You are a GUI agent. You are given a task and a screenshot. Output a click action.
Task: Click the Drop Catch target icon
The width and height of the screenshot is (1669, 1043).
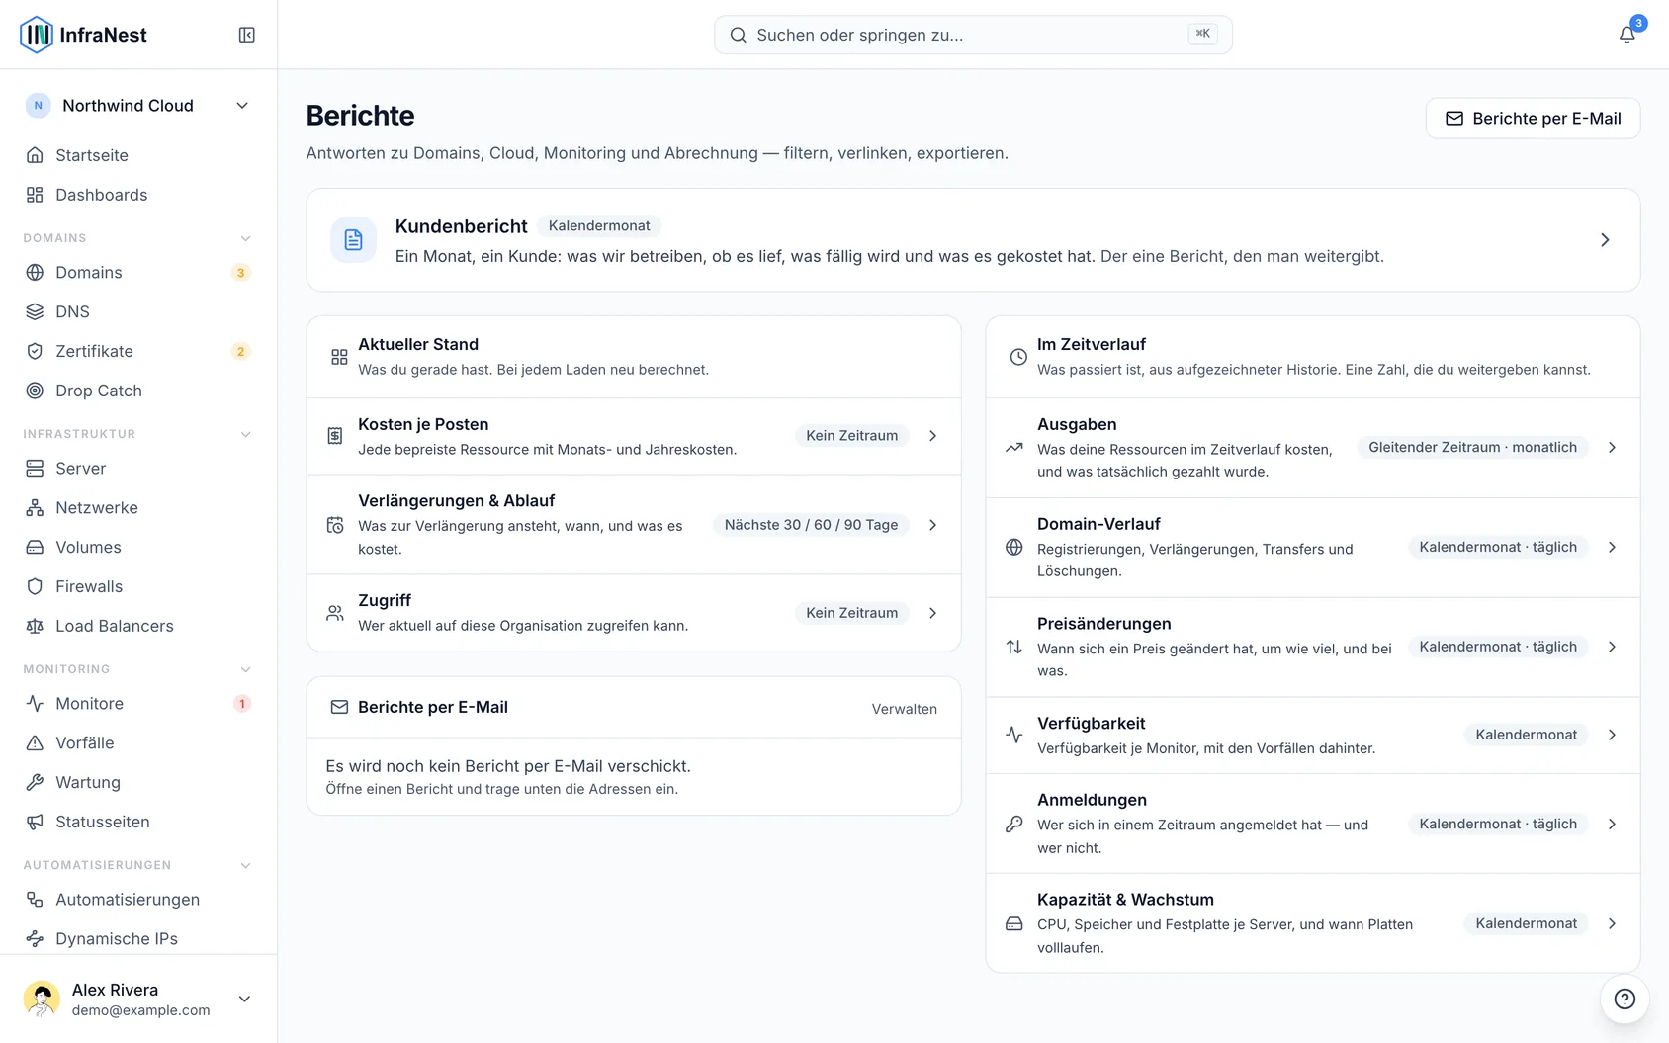tap(35, 391)
